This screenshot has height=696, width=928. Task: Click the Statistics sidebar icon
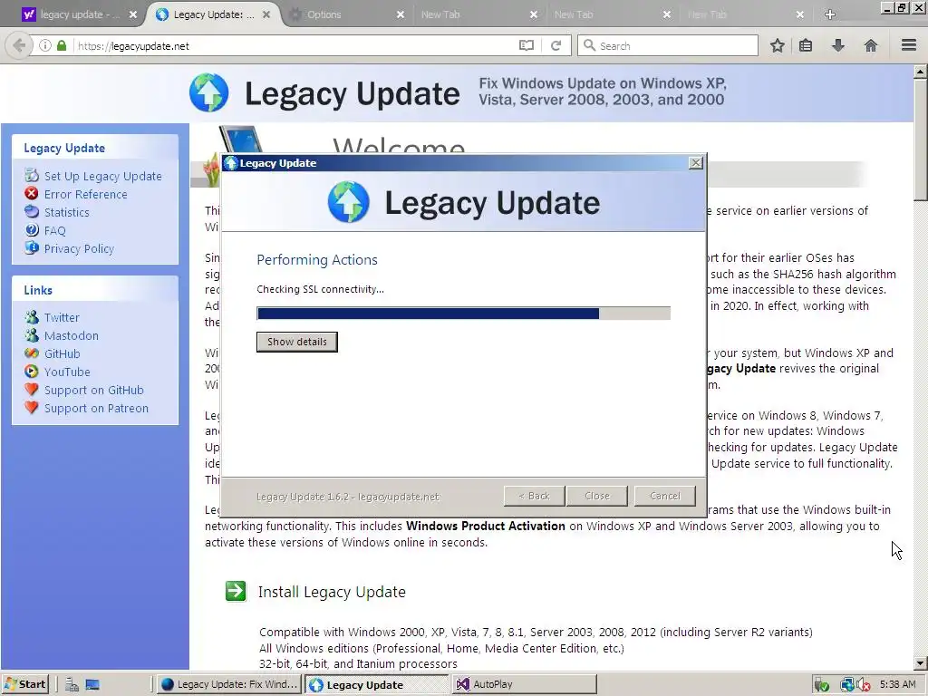[32, 211]
